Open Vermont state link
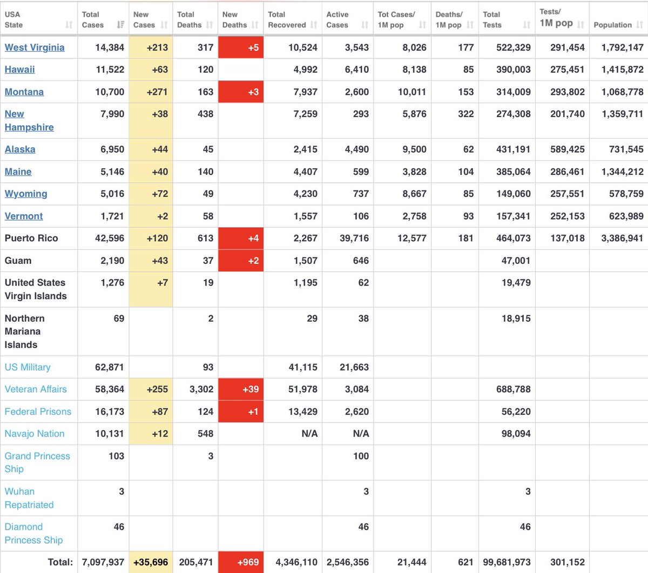This screenshot has width=648, height=573. pyautogui.click(x=24, y=216)
